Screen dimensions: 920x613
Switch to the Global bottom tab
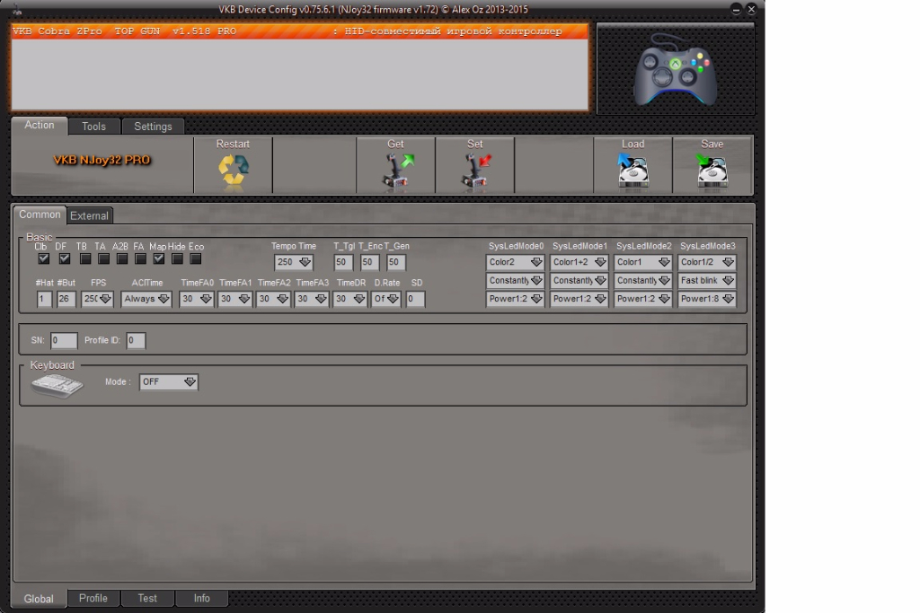pyautogui.click(x=39, y=599)
